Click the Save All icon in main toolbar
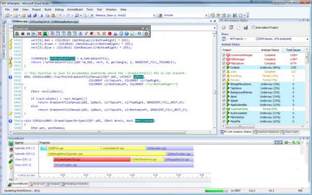312x195 pixels. [35, 15]
